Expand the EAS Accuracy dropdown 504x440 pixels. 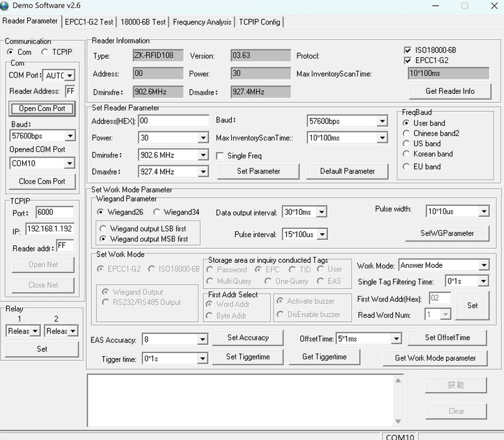(202, 339)
